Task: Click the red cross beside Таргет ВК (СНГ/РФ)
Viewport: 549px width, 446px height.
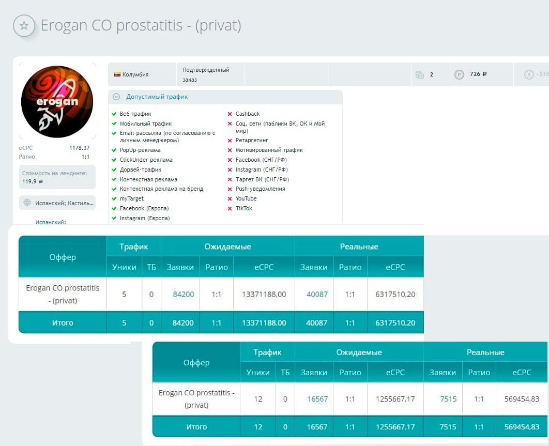Action: [x=230, y=180]
